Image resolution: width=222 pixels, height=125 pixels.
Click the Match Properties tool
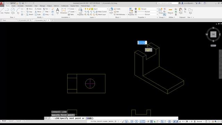click(x=131, y=11)
